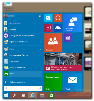This screenshot has width=94, height=101.
Task: Open File Explorer on the taskbar
Action: tap(42, 95)
